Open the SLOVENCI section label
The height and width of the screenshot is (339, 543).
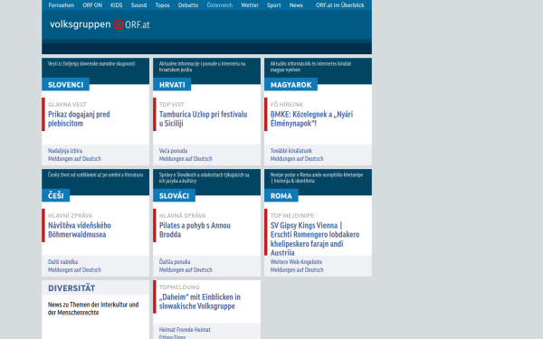pos(65,85)
